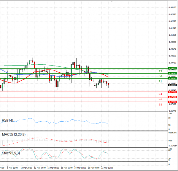Image resolution: width=178 pixels, height=171 pixels.
Task: Click the 16 Mar 16:00 time label
Action: click(67, 168)
